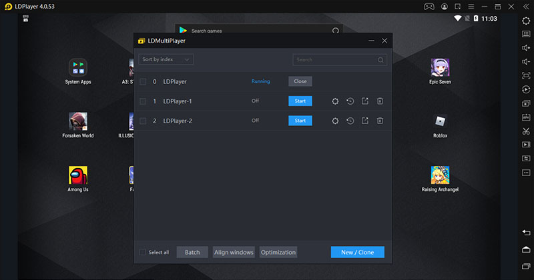Start the LDPlayer-1 instance
This screenshot has height=280, width=534.
300,101
